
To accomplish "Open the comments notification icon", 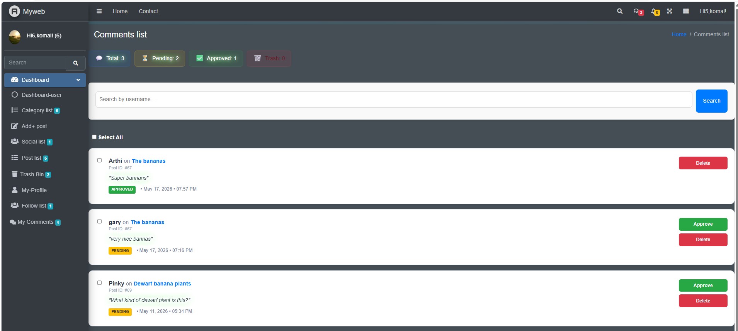I will point(638,12).
